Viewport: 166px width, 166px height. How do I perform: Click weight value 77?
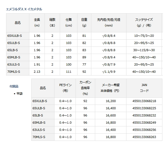pyautogui.click(x=84, y=64)
